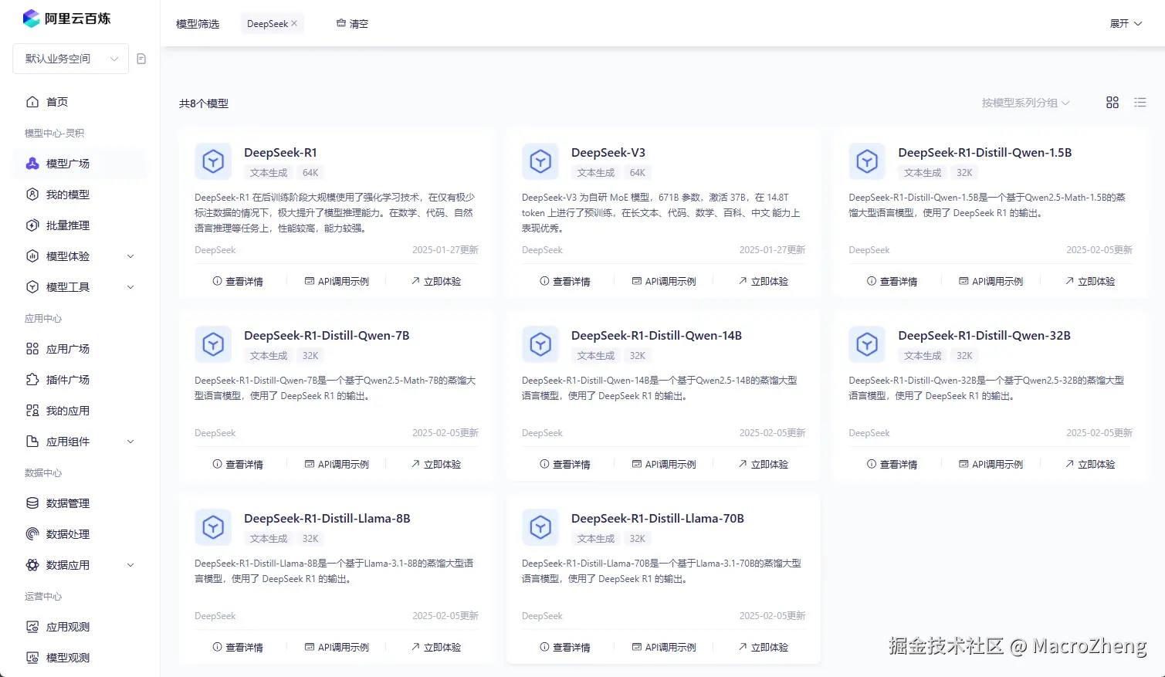Click the 数据处理 sidebar icon

point(32,534)
